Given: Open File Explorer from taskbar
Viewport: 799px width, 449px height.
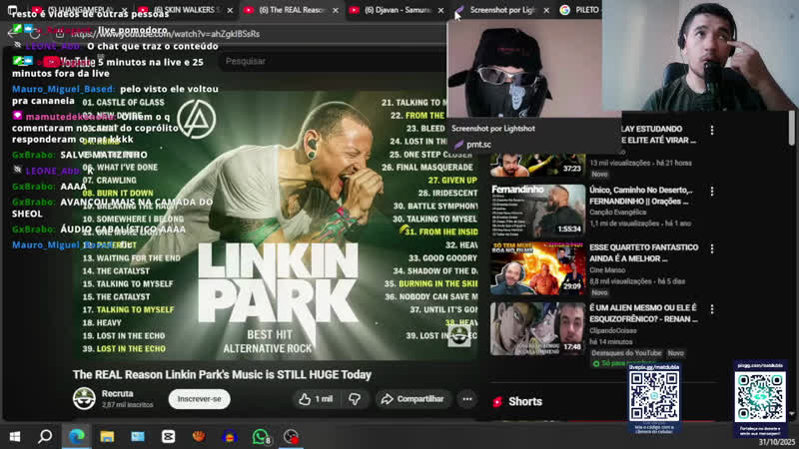Looking at the screenshot, I should [x=107, y=437].
